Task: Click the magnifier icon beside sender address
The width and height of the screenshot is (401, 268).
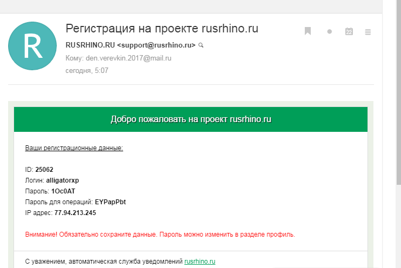Action: (201, 45)
